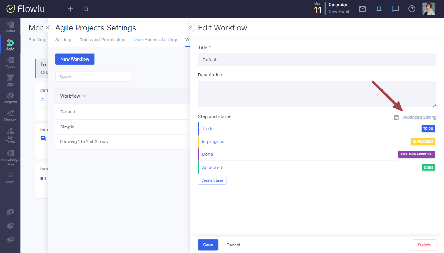The width and height of the screenshot is (444, 253).
Task: Open the More apps grid
Action: pos(10,178)
